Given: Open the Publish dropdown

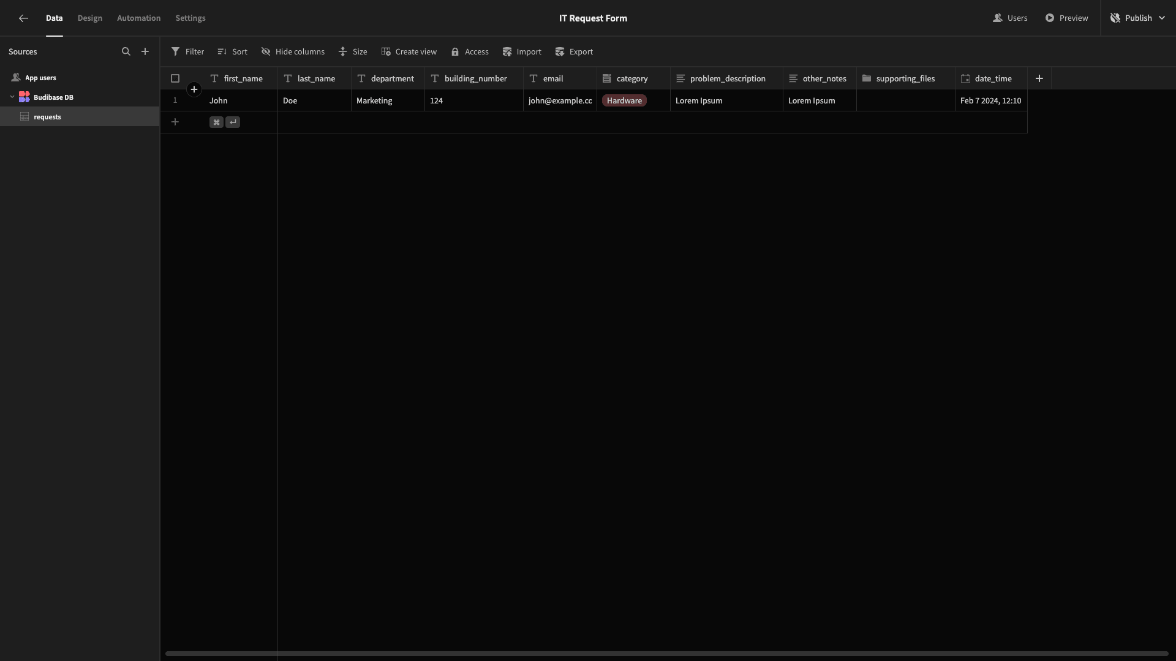Looking at the screenshot, I should click(x=1137, y=18).
